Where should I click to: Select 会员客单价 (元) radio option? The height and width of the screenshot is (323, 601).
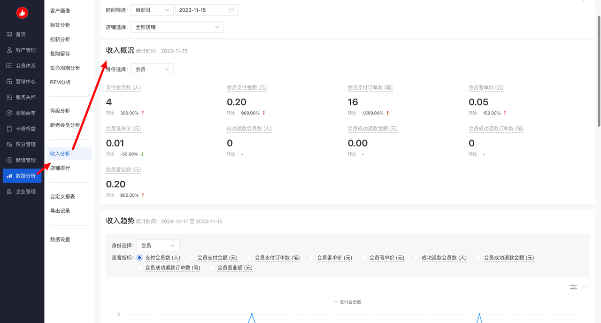click(x=311, y=258)
